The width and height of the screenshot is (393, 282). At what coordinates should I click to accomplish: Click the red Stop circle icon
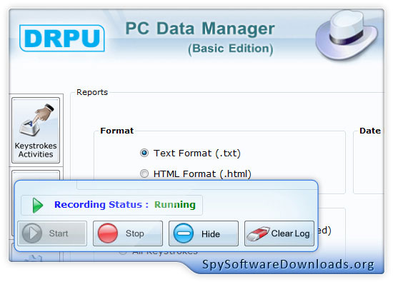coord(108,233)
